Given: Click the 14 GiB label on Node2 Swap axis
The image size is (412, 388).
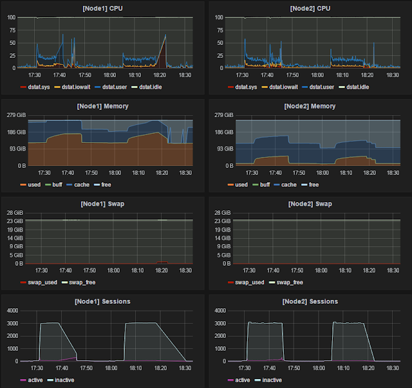Looking at the screenshot, I should 223,238.
